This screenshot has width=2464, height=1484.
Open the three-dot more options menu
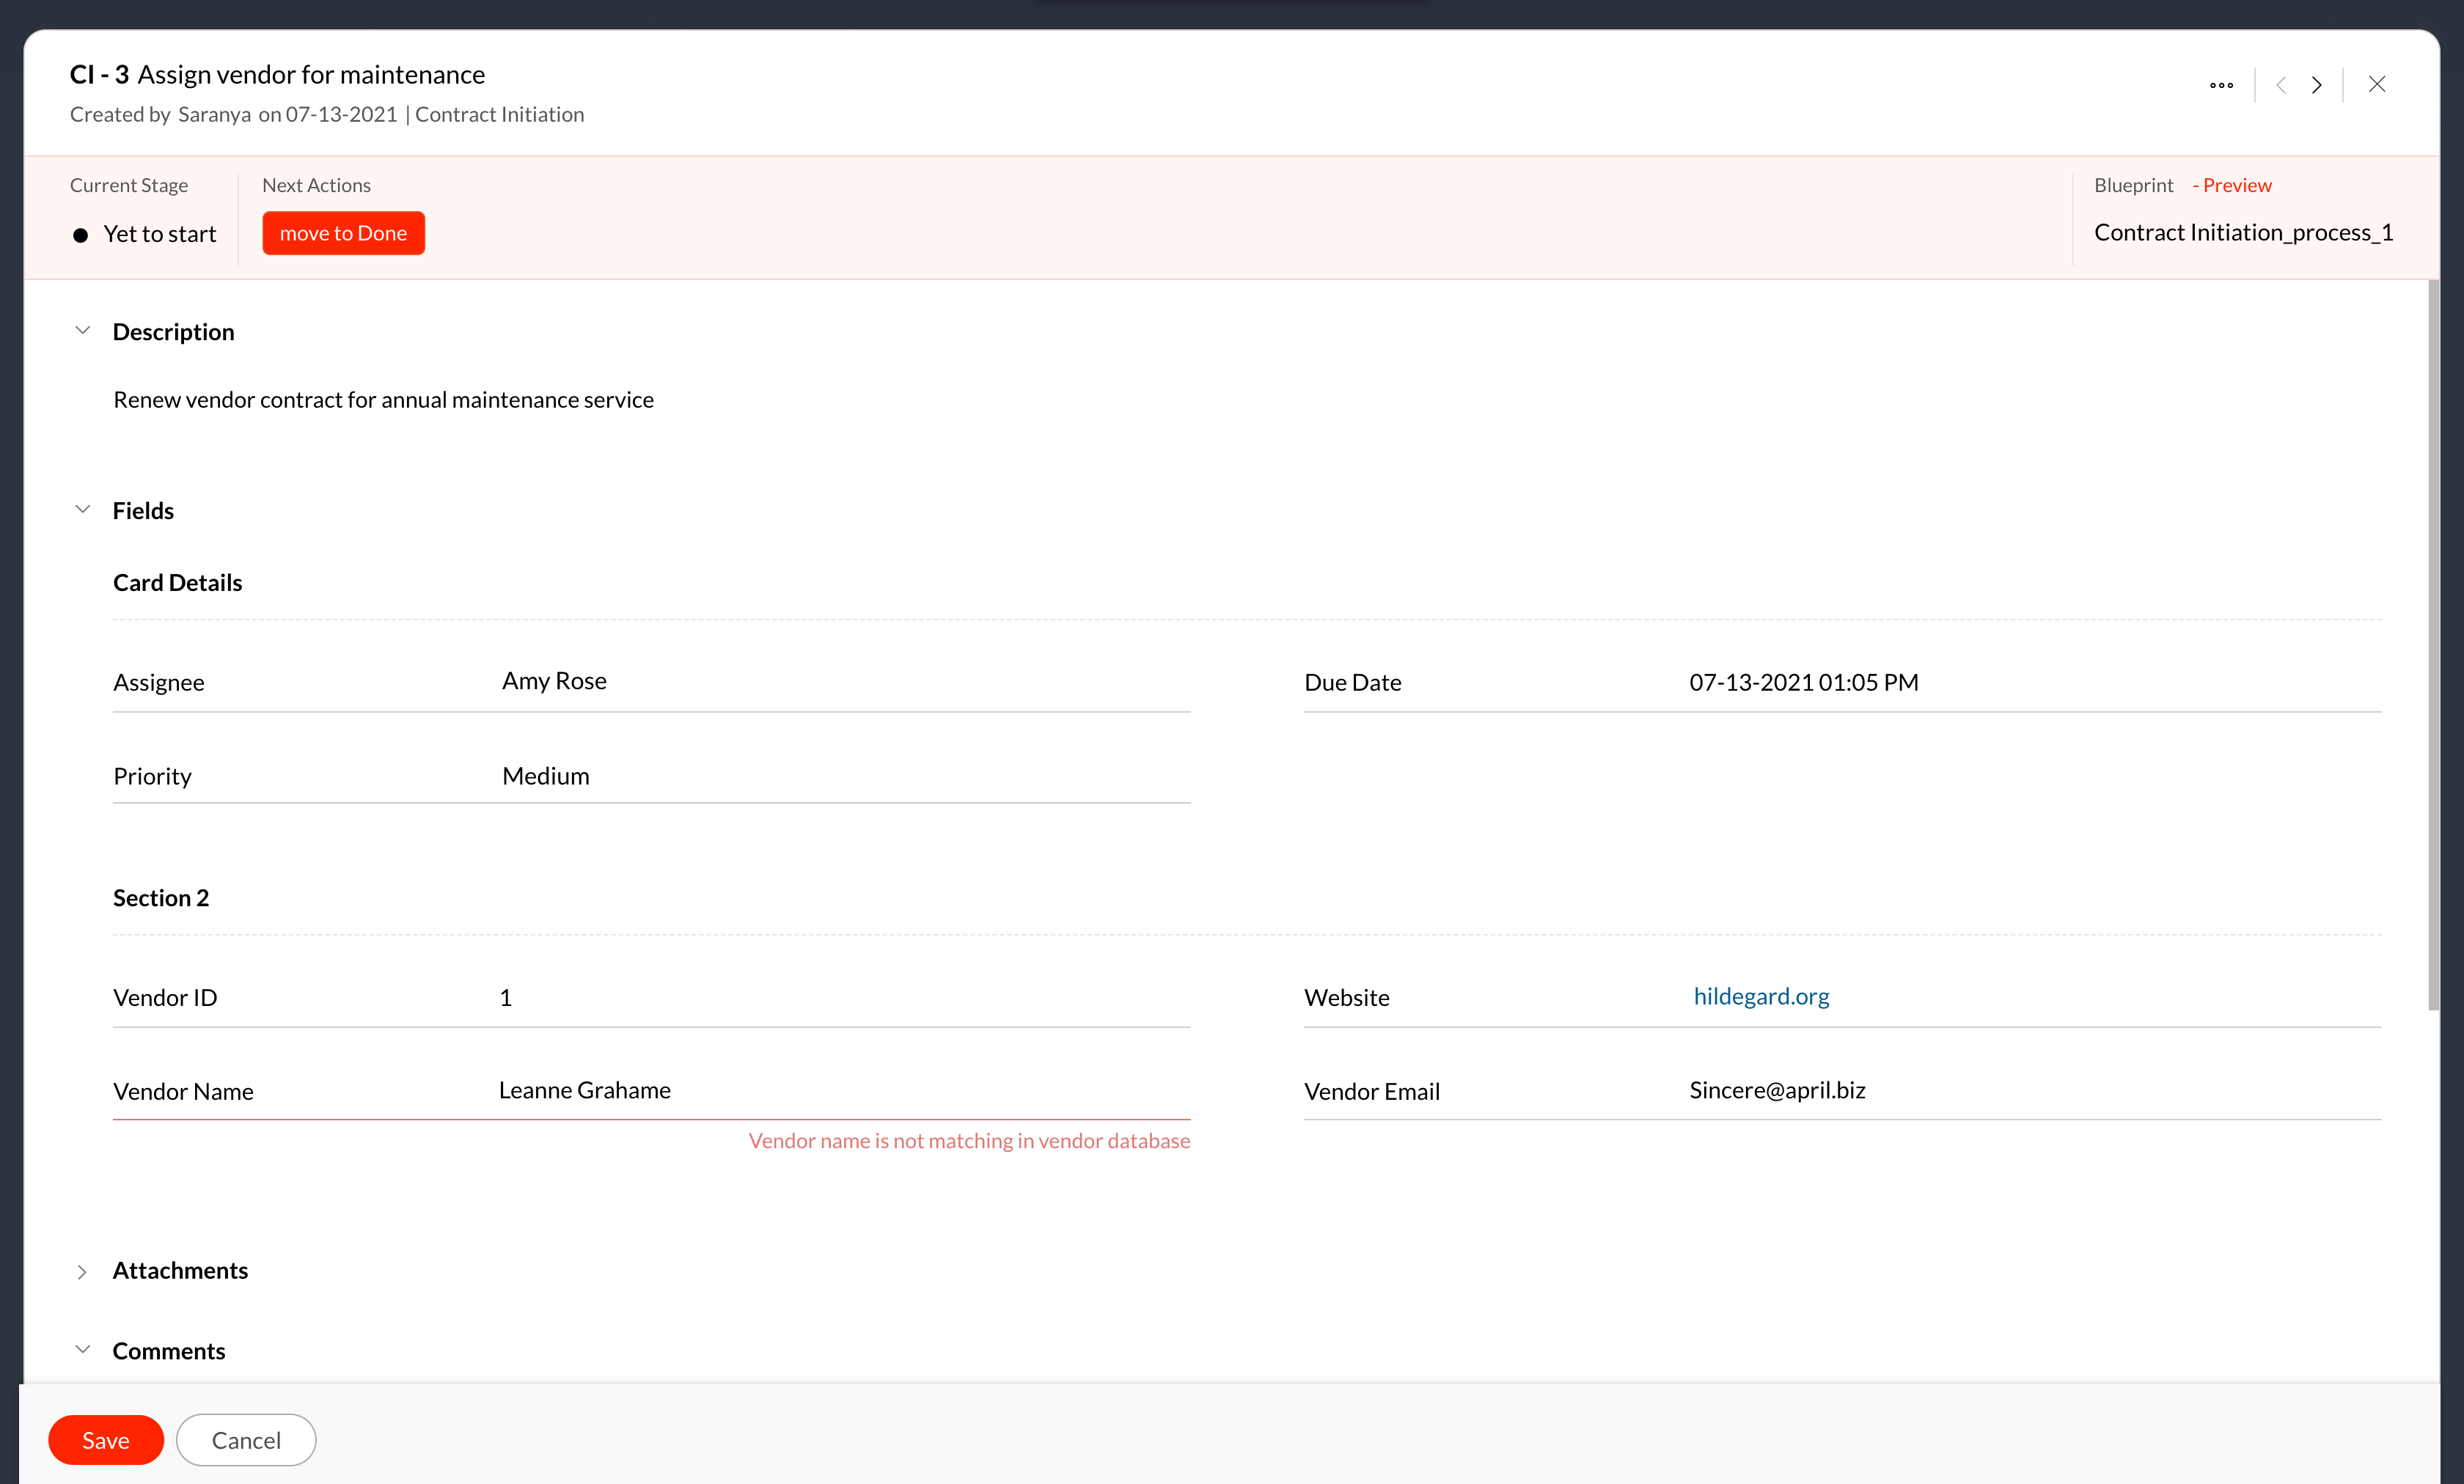2221,85
